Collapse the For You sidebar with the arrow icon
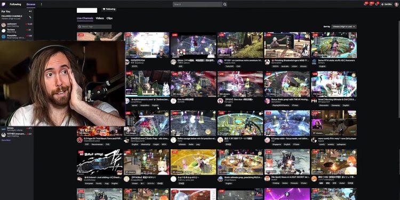 click(x=30, y=12)
